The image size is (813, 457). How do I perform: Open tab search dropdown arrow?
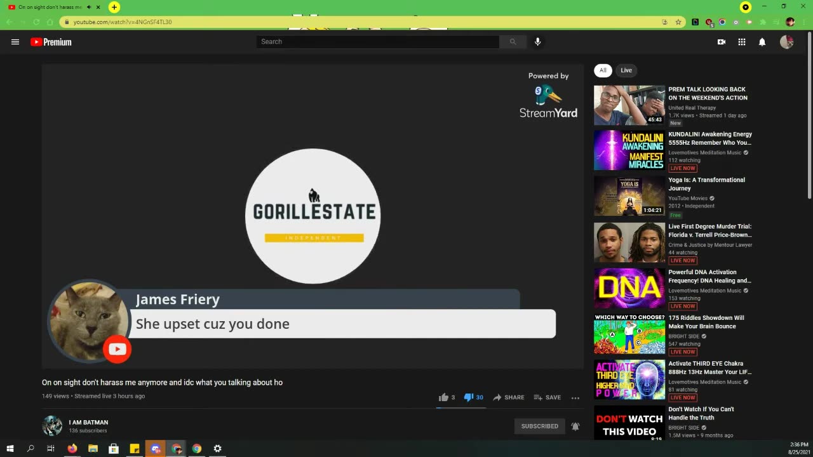pos(746,7)
